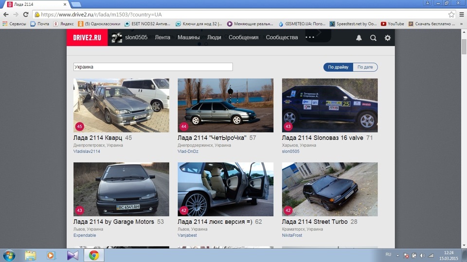Open the Машины menu item
This screenshot has height=262, width=467.
click(189, 37)
